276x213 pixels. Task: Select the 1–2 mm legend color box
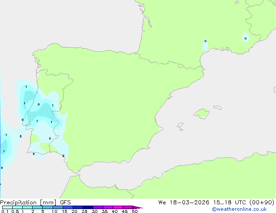[27, 207]
